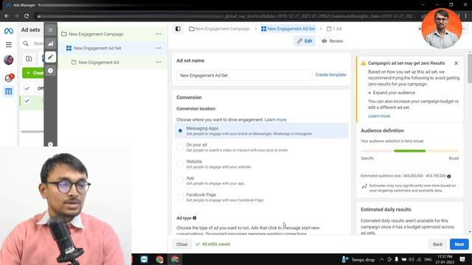Open the hamburger menu in sidebar
472x265 pixels.
click(8, 45)
